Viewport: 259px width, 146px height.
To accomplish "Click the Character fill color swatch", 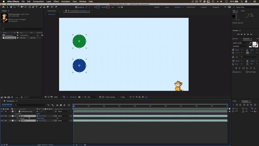I will tap(255, 44).
